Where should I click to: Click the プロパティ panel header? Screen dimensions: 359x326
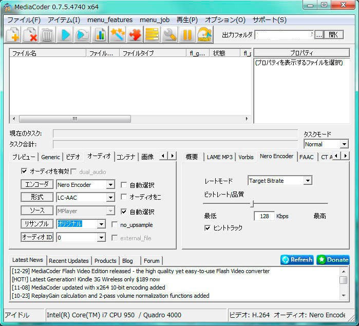tap(301, 53)
